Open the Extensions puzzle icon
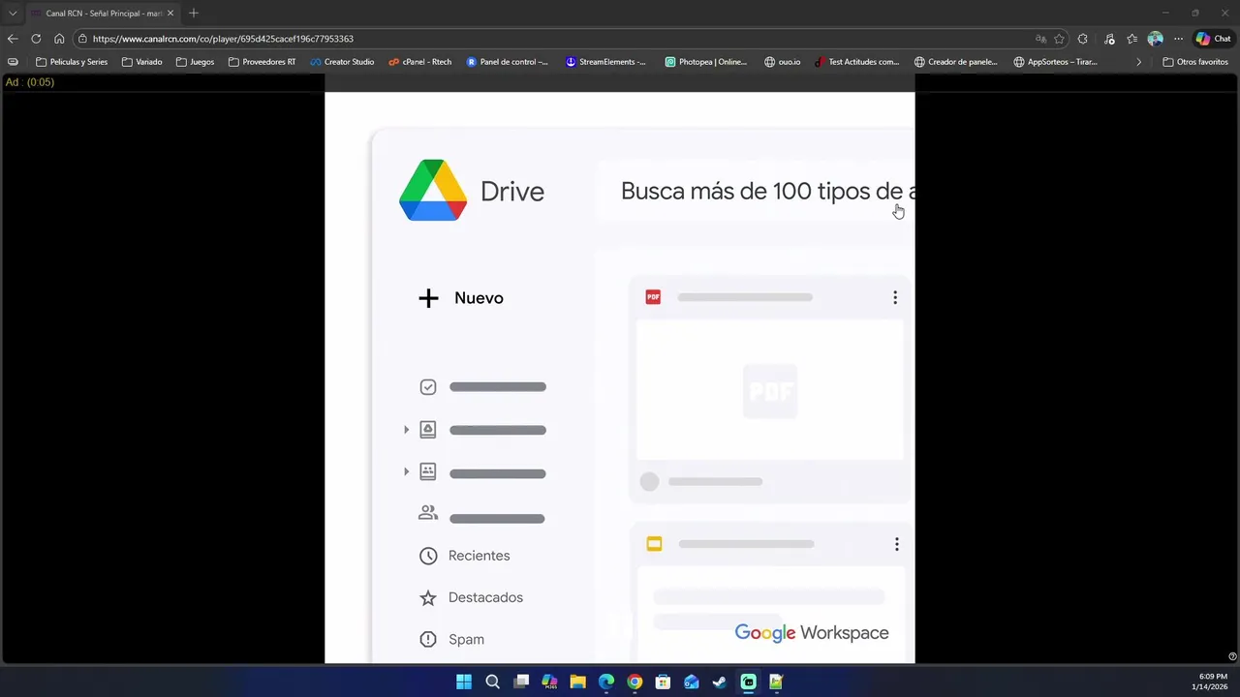Screen dimensions: 1240x697 (1083, 39)
